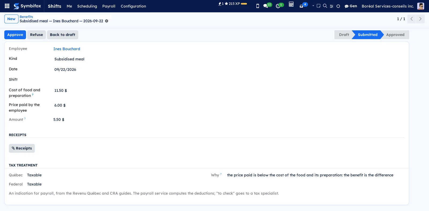Viewport: 429px width, 211px height.
Task: Open the inbox tray with 4 notifications
Action: (x=303, y=5)
